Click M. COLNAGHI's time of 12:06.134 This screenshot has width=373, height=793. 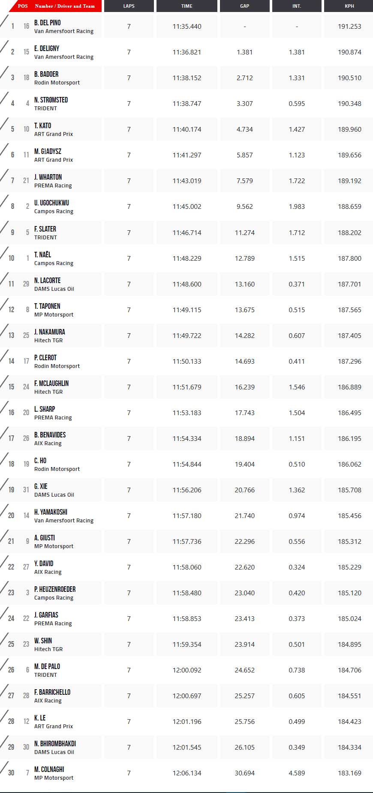187,773
